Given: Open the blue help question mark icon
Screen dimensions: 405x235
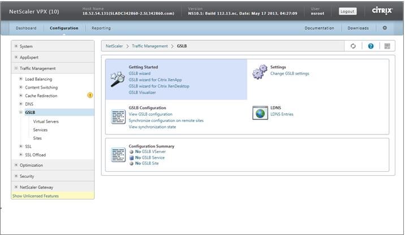Looking at the screenshot, I should (370, 46).
